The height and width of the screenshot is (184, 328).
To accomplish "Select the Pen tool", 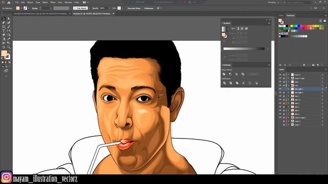I will (x=4, y=22).
